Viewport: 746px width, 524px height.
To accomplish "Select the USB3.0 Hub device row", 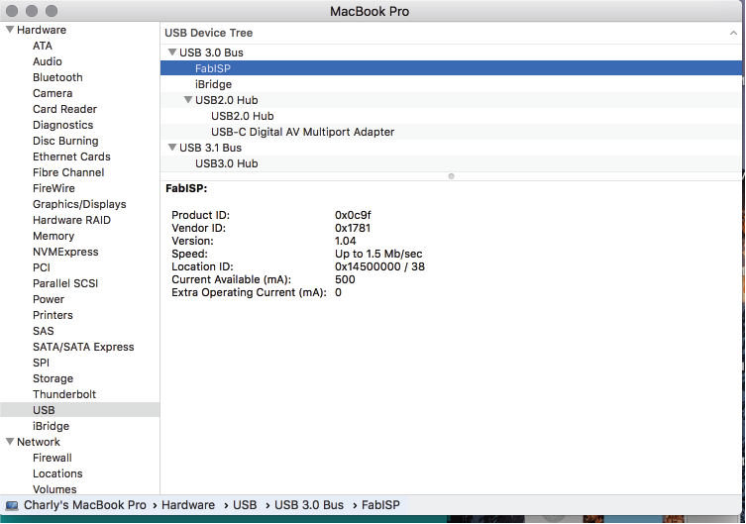I will coord(451,163).
